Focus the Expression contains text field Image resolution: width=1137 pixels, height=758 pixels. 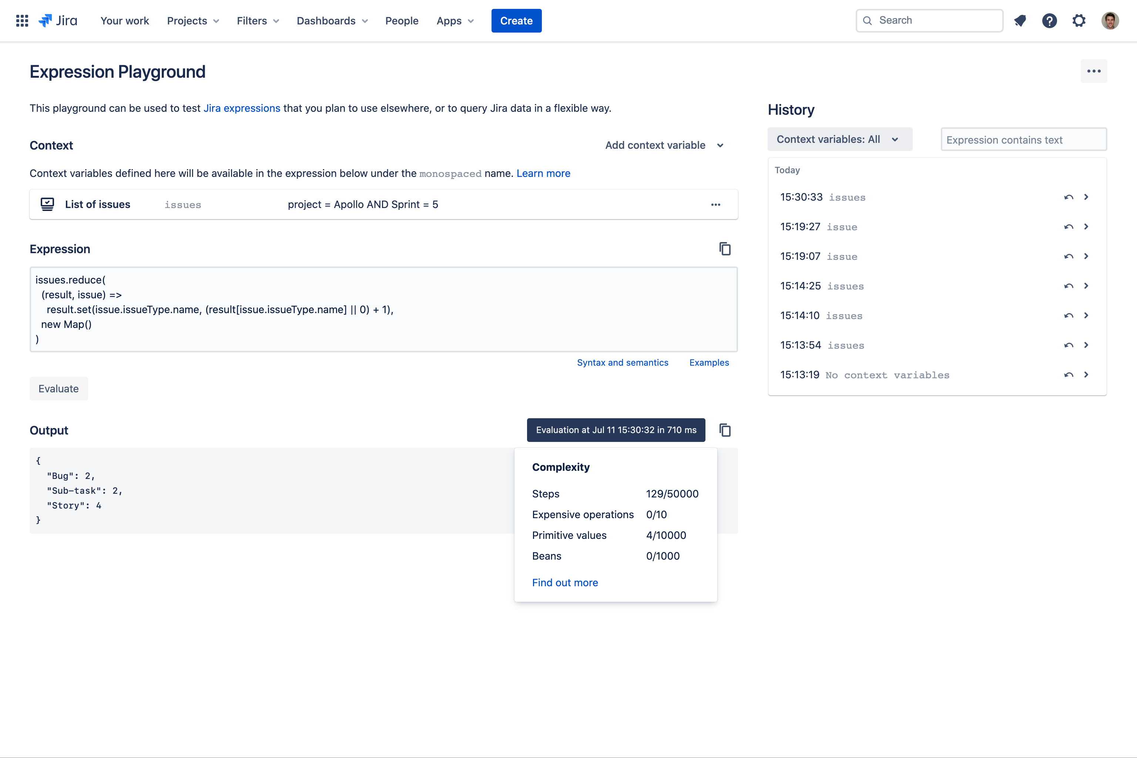[x=1023, y=140]
